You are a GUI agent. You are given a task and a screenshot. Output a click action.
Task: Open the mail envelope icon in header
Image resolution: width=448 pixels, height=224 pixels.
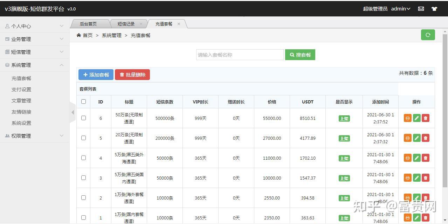(421, 9)
